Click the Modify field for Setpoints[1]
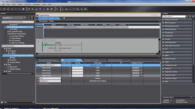 77,71
